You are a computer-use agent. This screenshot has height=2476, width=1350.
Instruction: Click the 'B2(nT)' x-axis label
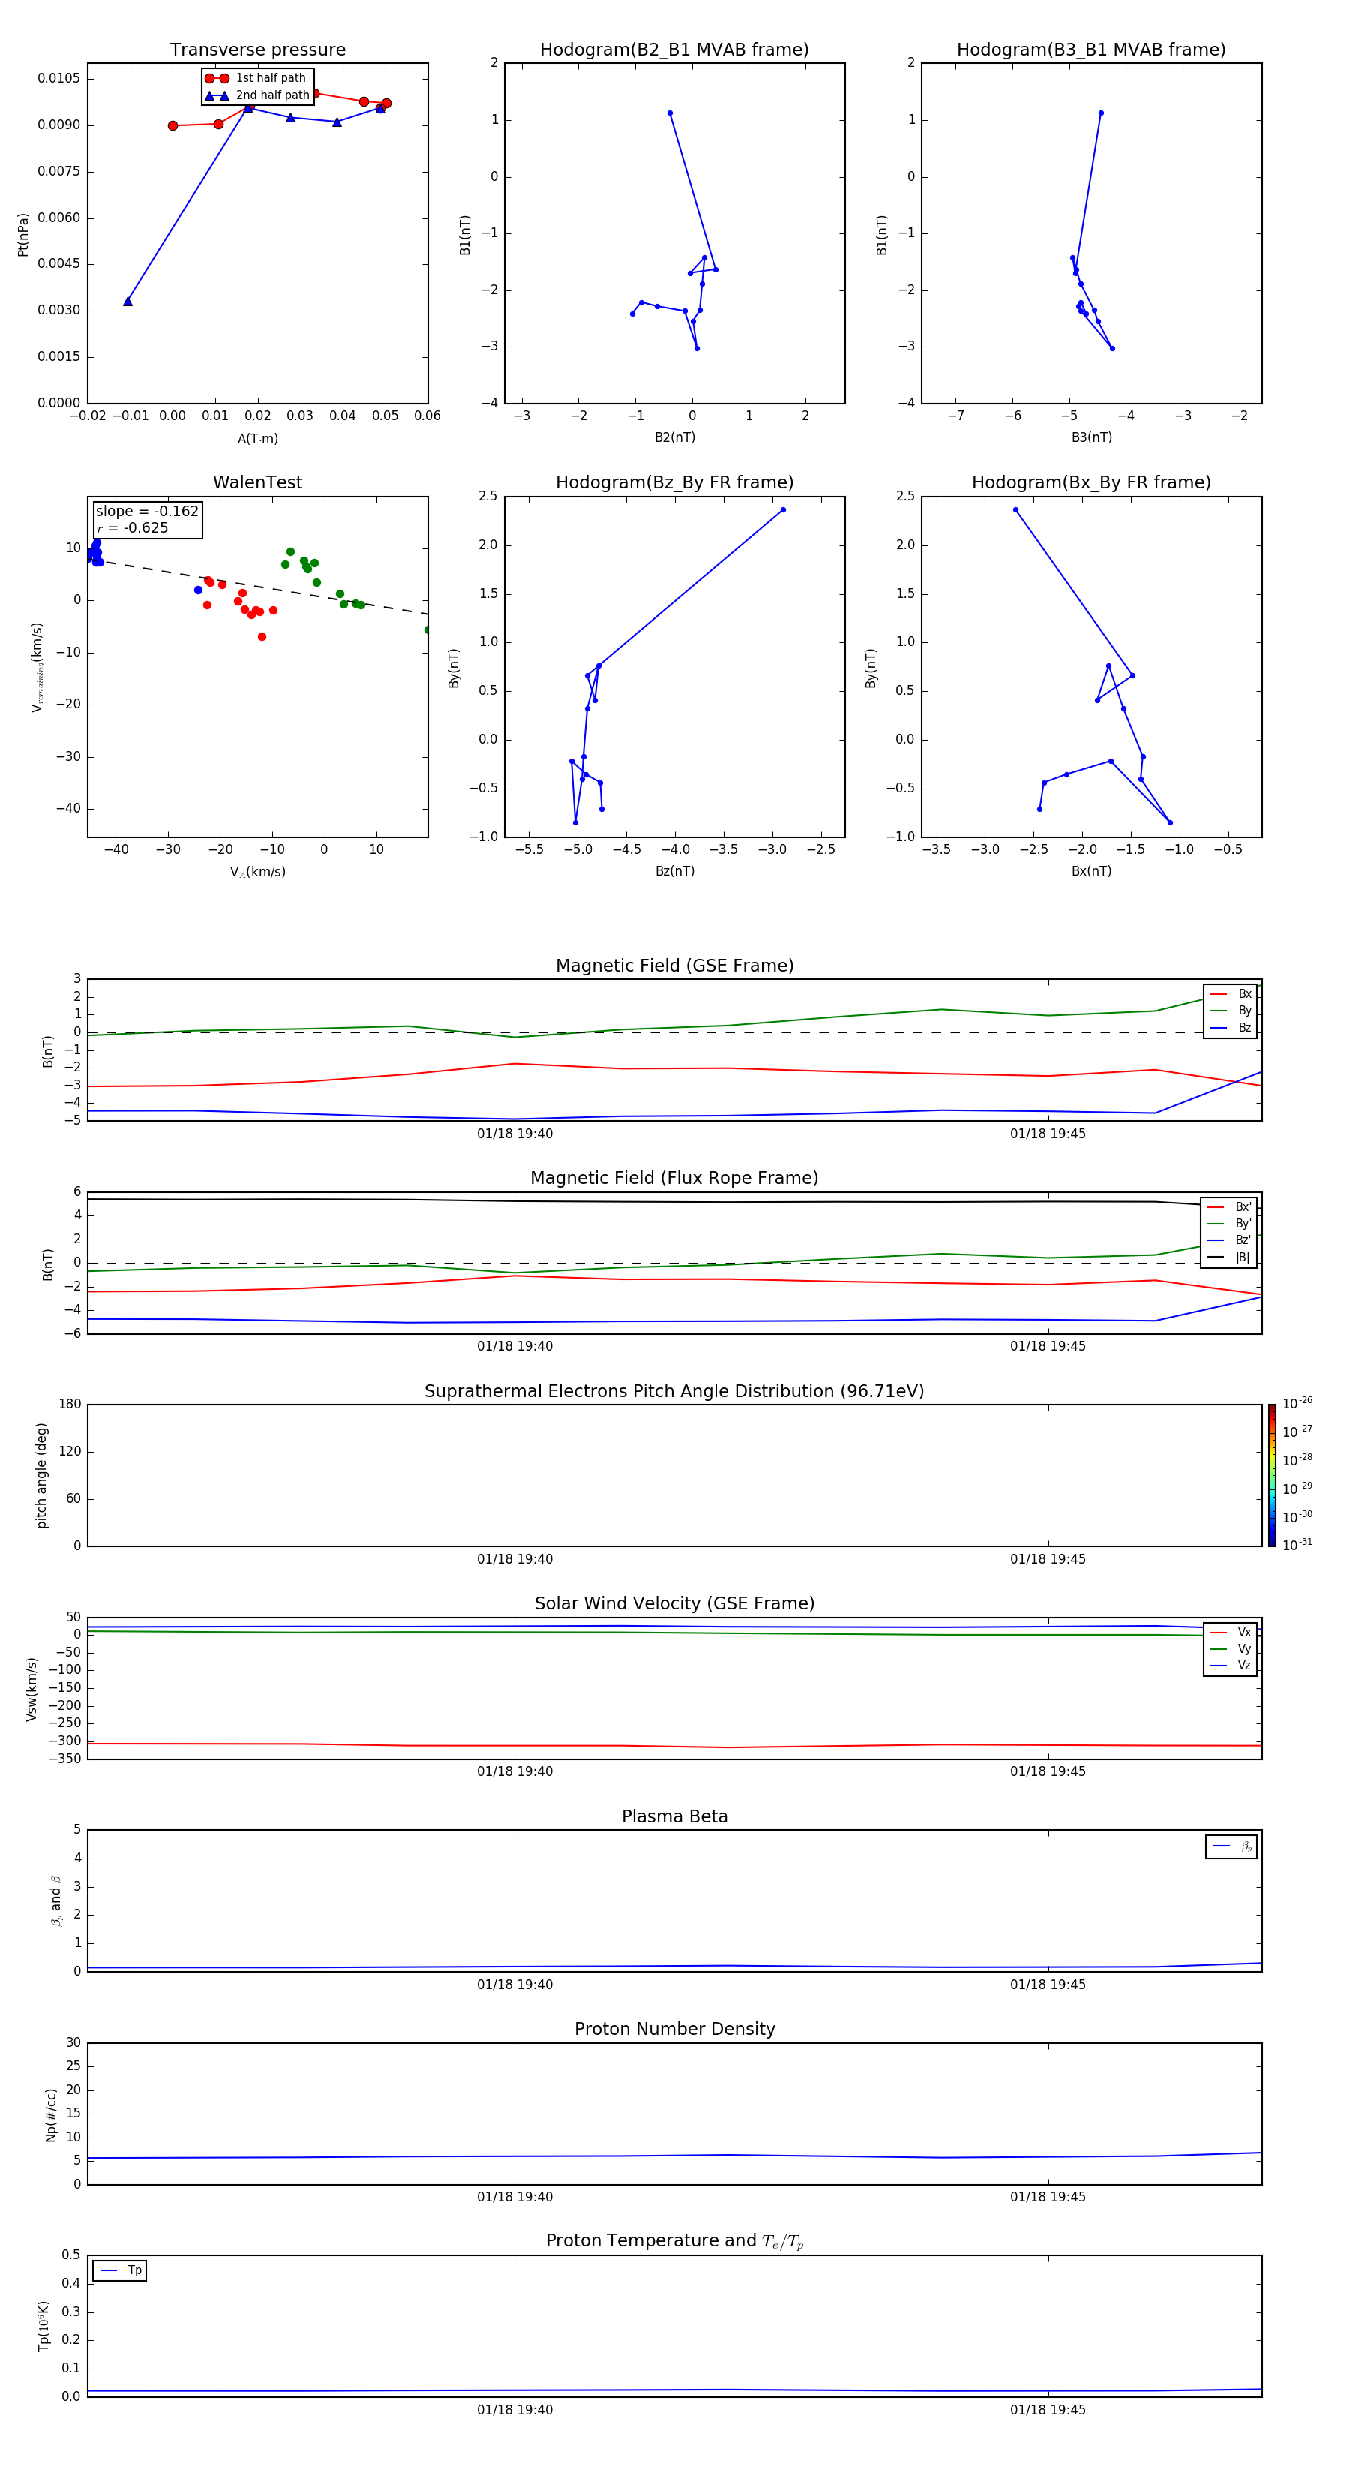pos(674,437)
